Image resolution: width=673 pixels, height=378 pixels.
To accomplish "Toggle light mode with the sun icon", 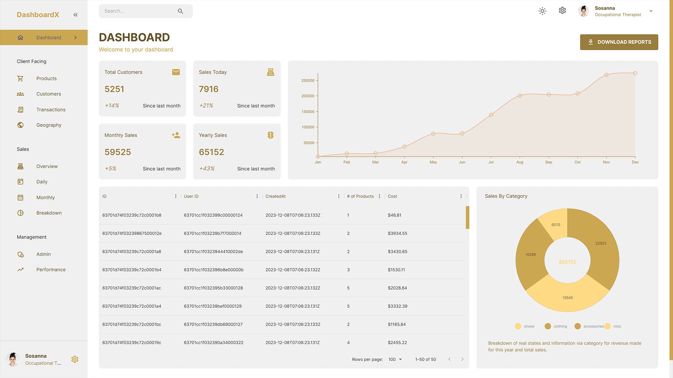I will point(542,11).
